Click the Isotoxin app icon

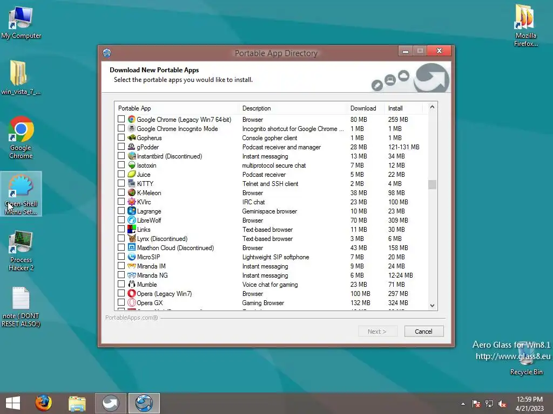coord(132,165)
